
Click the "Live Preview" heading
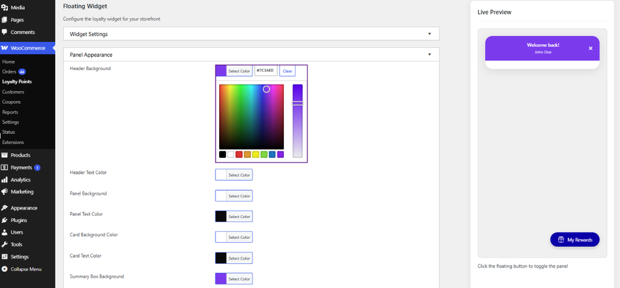[494, 12]
